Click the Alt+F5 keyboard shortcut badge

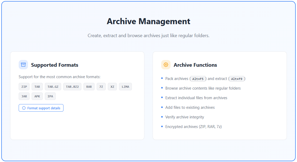pos(198,79)
